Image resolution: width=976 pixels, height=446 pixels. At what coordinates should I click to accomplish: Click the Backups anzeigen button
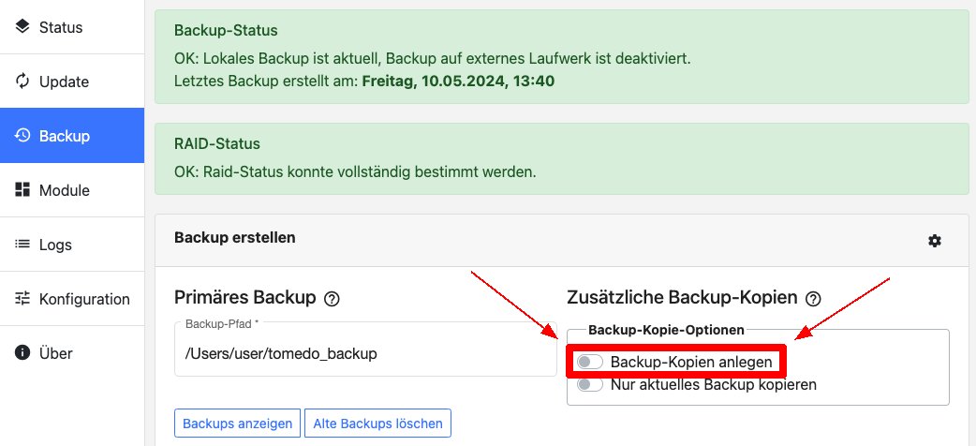point(237,424)
